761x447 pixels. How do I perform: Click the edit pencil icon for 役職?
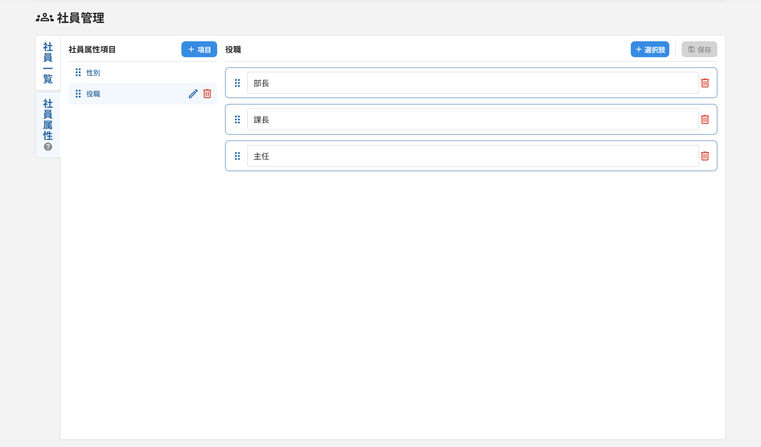(193, 94)
